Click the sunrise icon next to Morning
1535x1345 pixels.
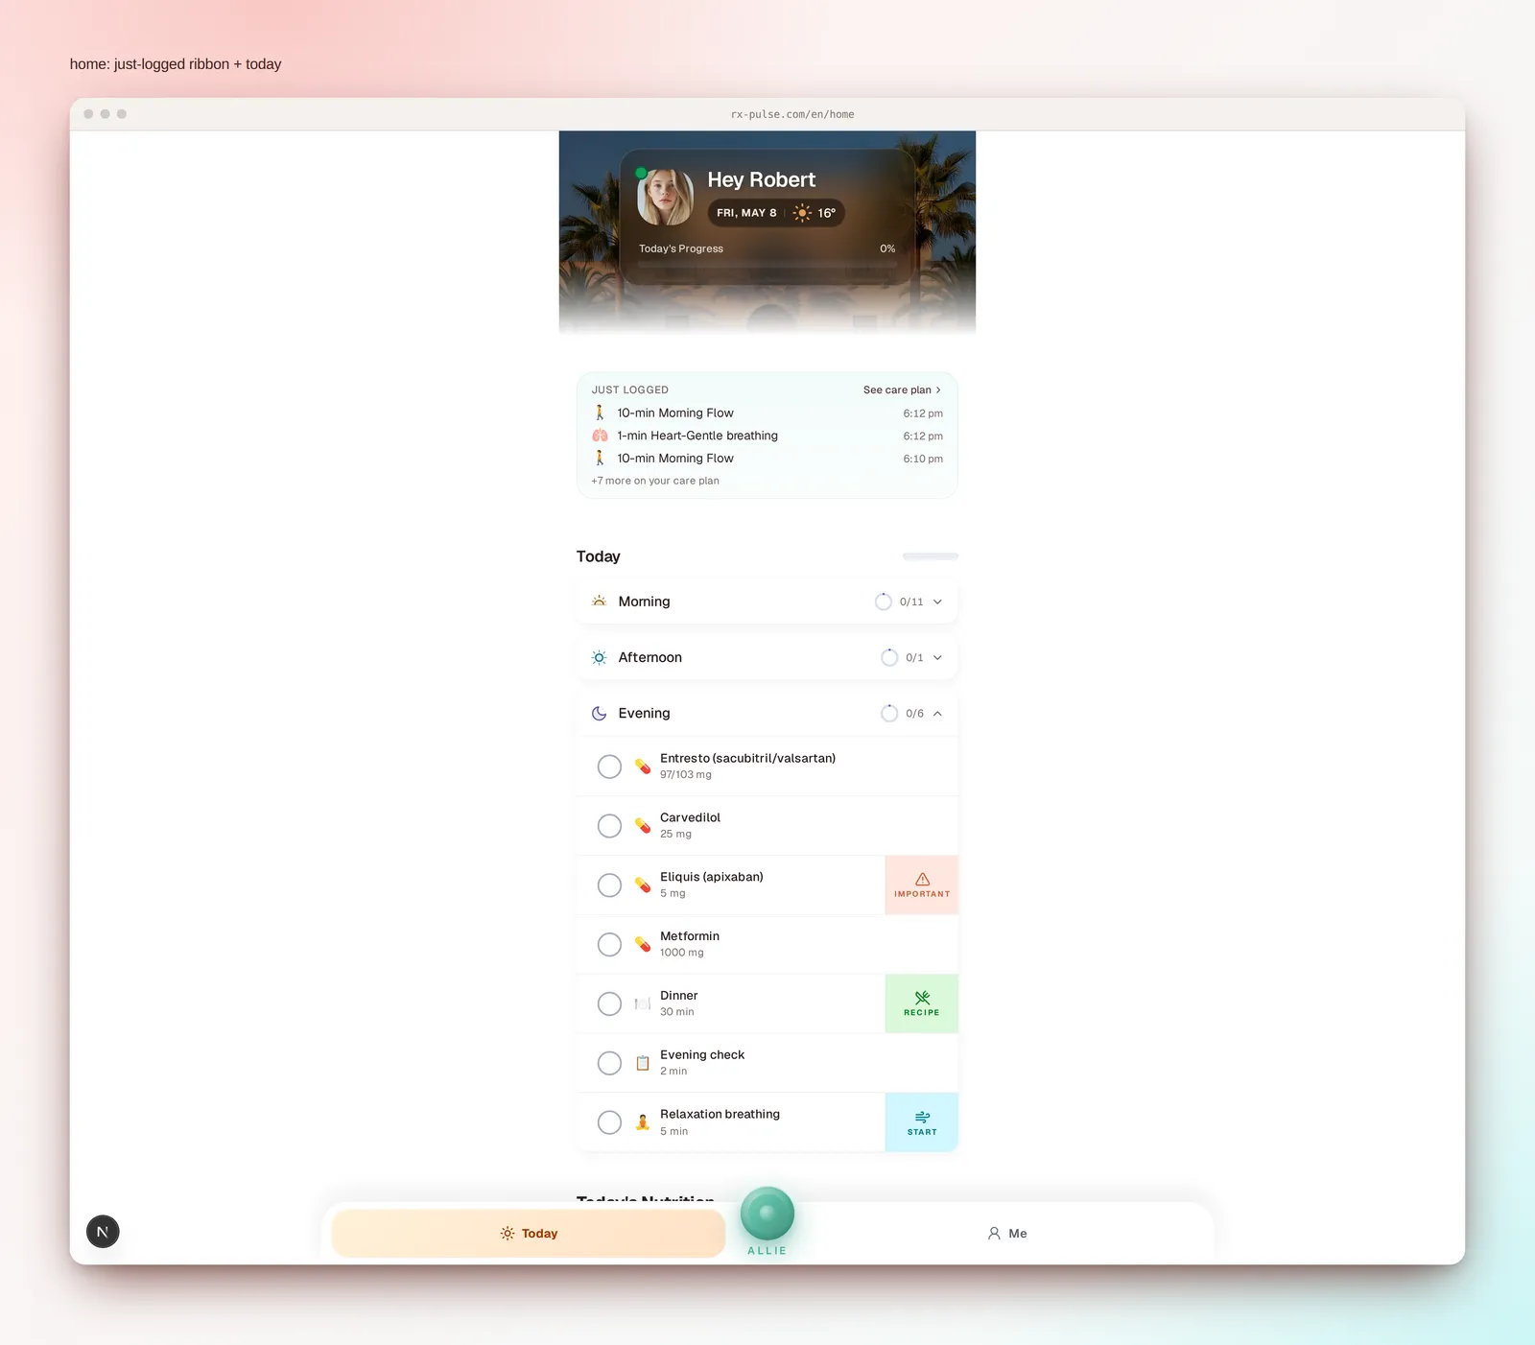[x=600, y=602]
